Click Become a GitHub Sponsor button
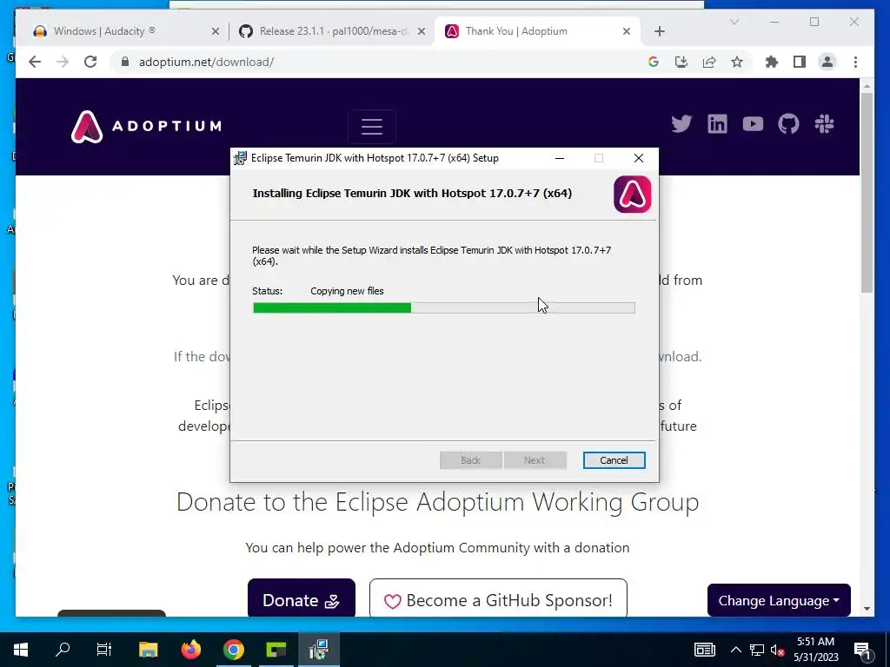890x667 pixels. pyautogui.click(x=498, y=598)
